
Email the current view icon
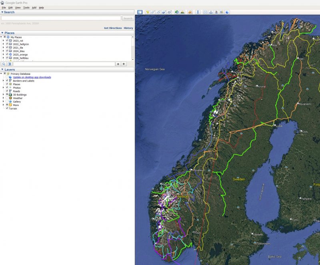click(205, 12)
